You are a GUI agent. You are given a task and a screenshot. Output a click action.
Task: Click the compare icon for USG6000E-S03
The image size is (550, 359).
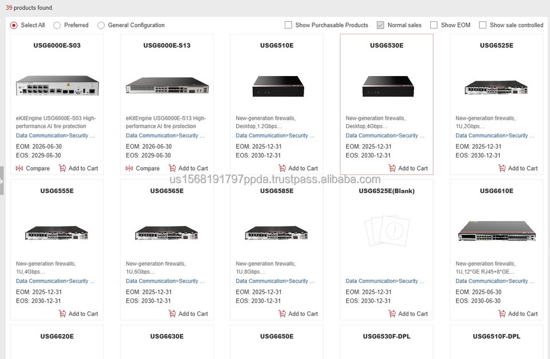[x=19, y=168]
